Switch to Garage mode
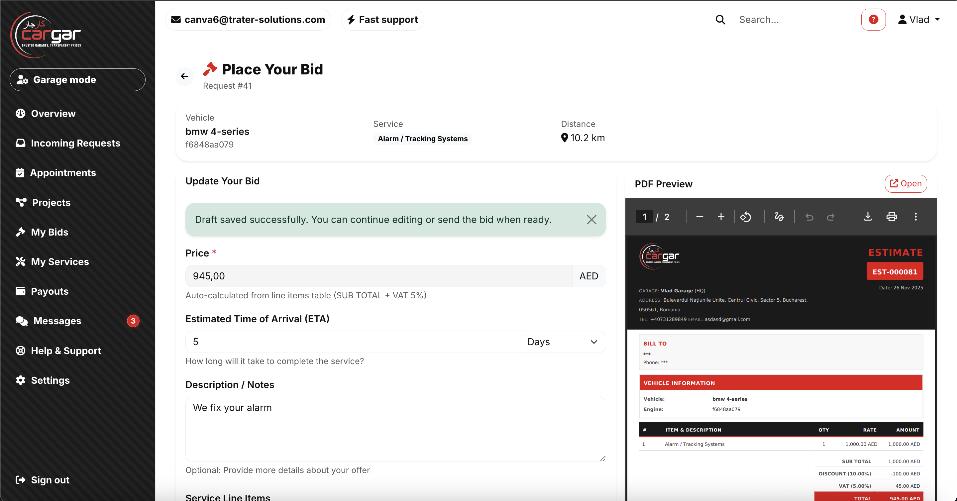This screenshot has width=957, height=501. [77, 79]
